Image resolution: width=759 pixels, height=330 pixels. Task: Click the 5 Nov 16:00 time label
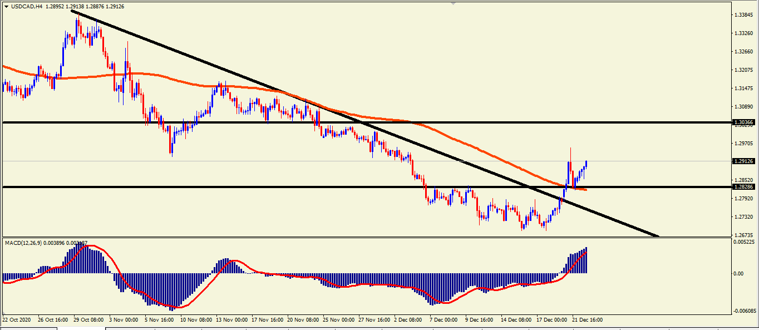[160, 320]
